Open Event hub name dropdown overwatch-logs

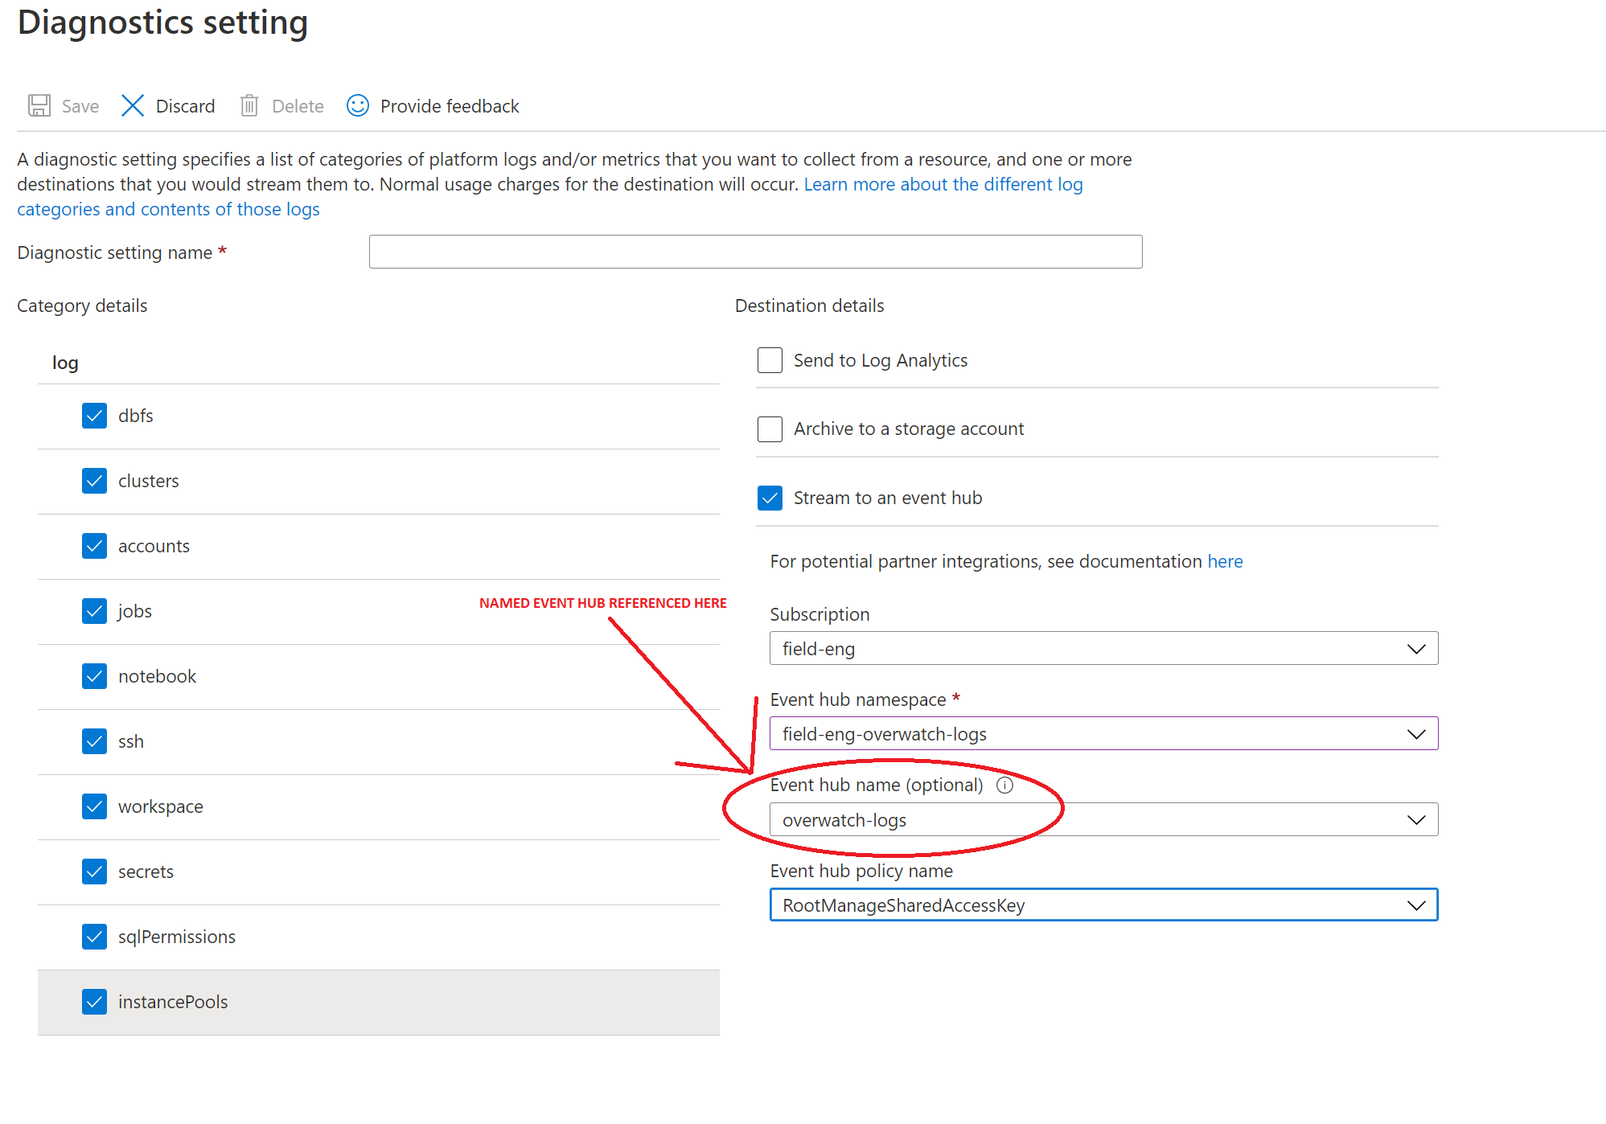[1103, 820]
